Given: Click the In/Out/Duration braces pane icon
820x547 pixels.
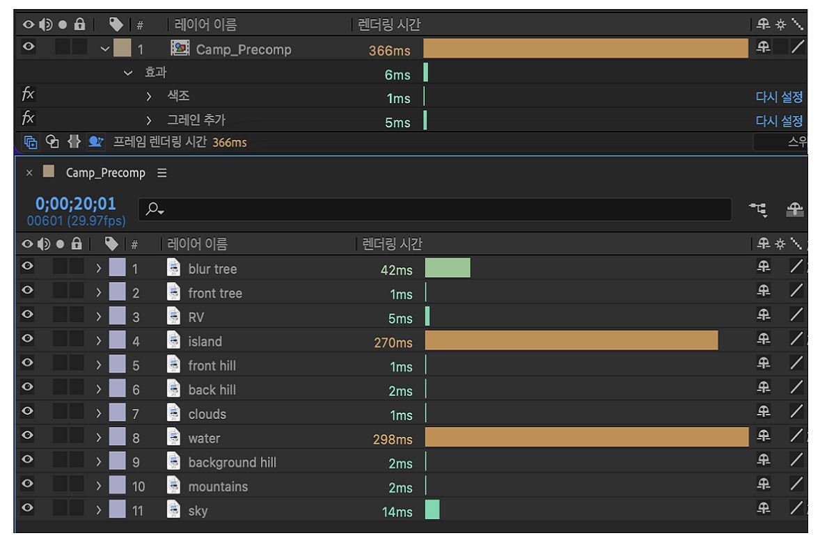Looking at the screenshot, I should point(73,142).
